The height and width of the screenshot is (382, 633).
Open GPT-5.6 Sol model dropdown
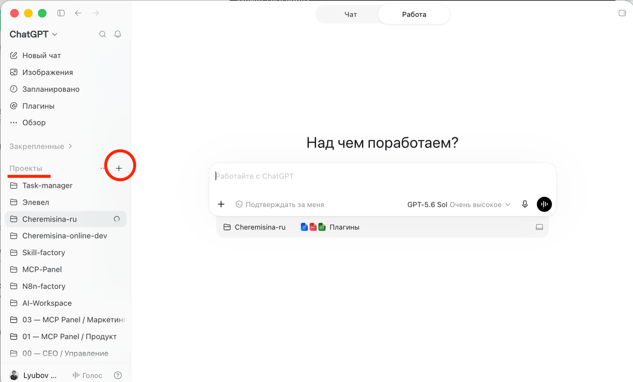(459, 205)
